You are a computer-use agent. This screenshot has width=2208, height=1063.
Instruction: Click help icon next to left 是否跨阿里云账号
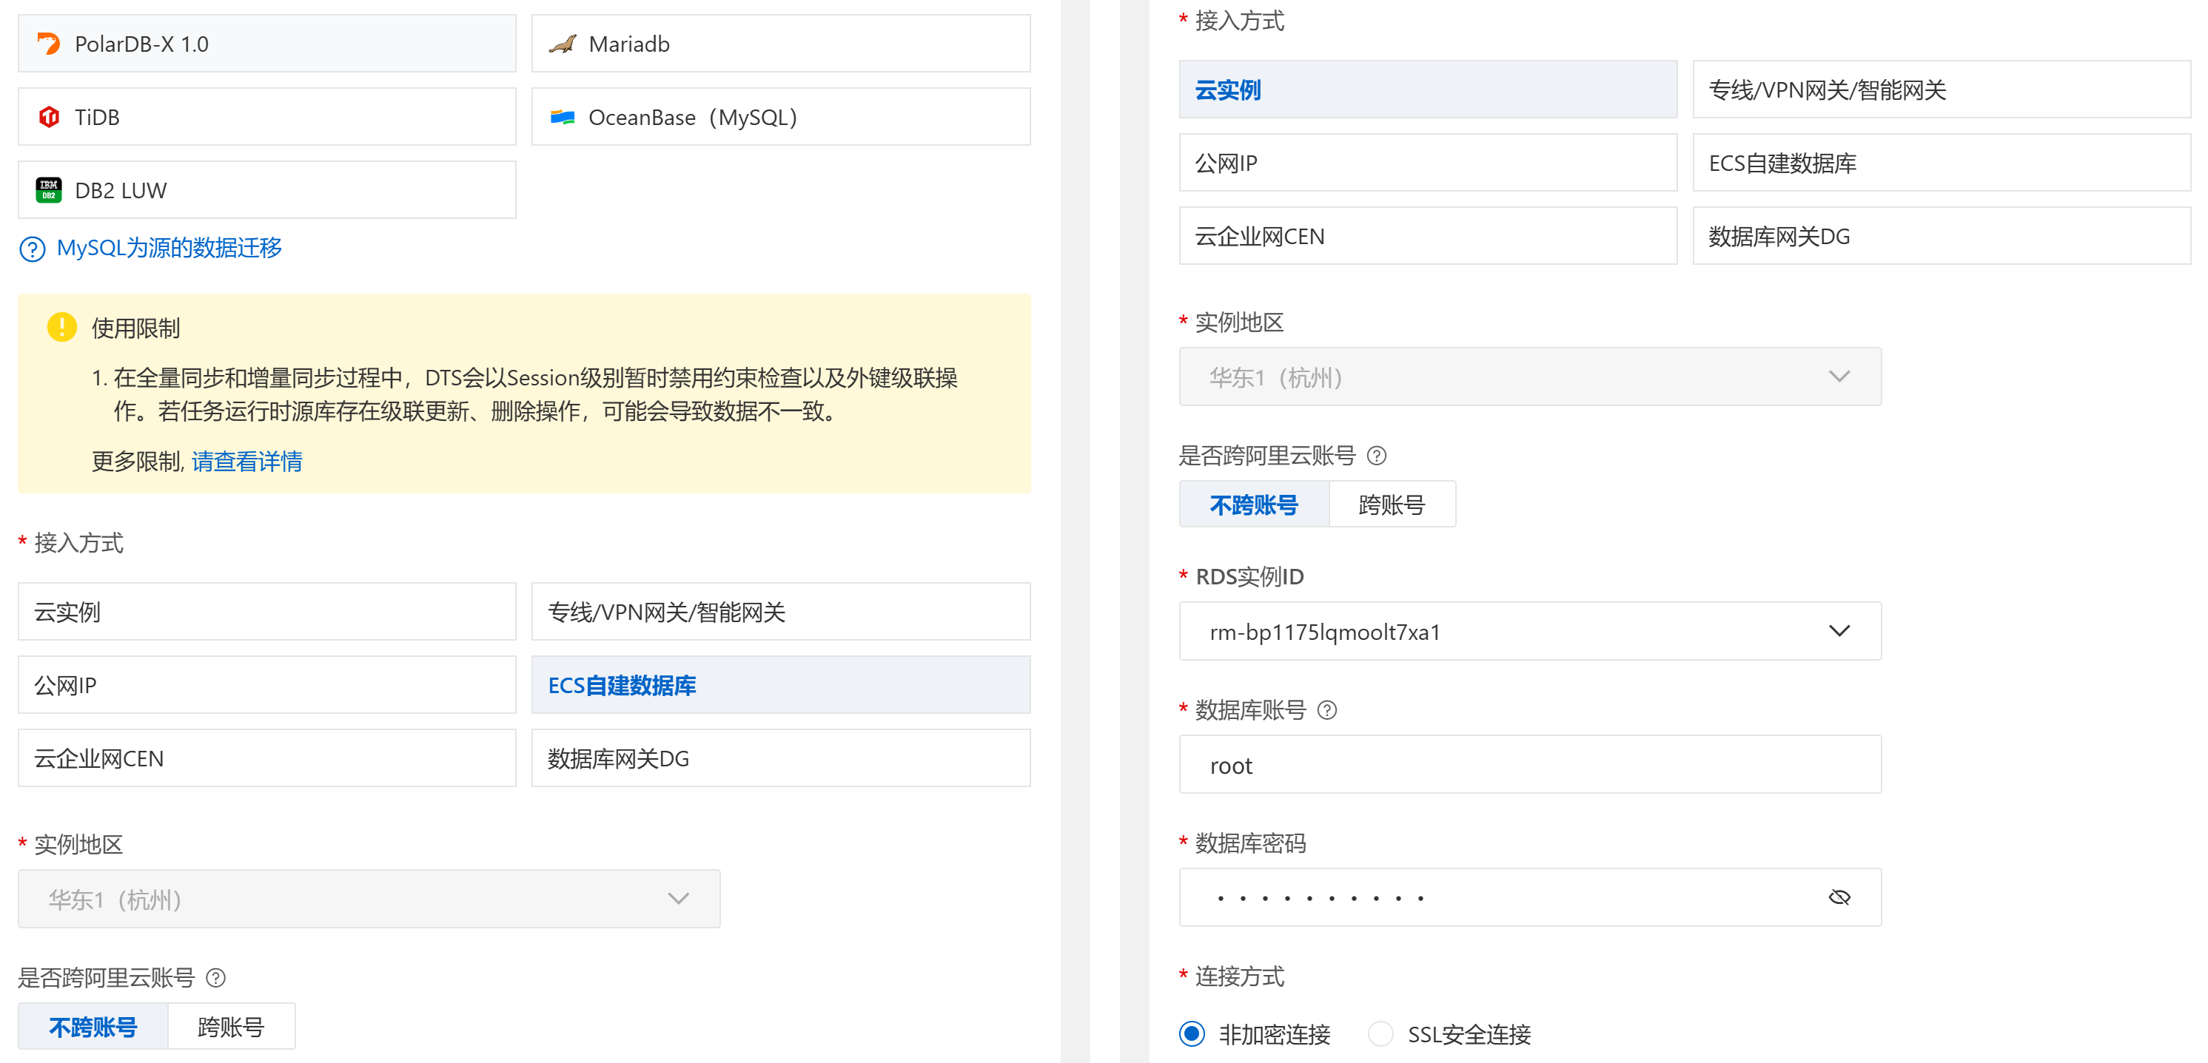point(216,977)
